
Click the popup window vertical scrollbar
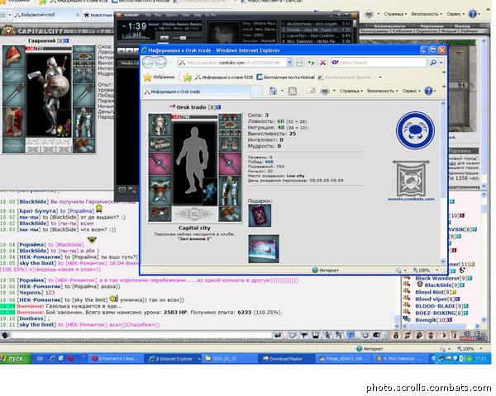[x=443, y=182]
